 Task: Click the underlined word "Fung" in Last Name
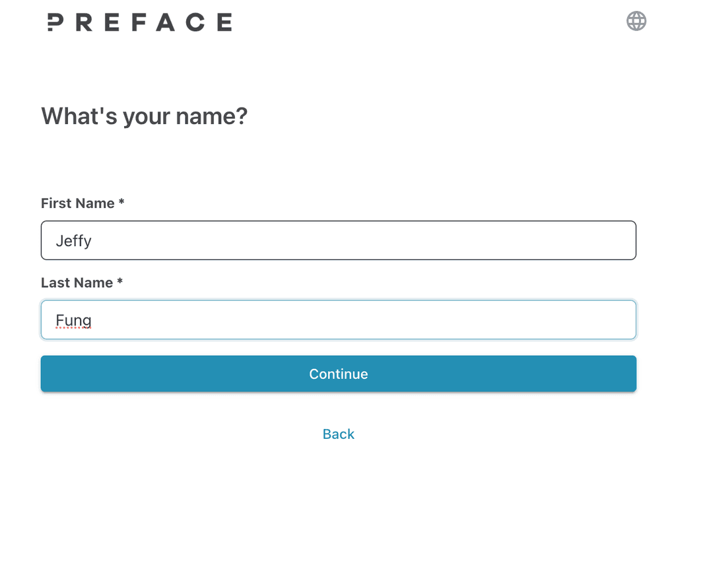coord(73,321)
